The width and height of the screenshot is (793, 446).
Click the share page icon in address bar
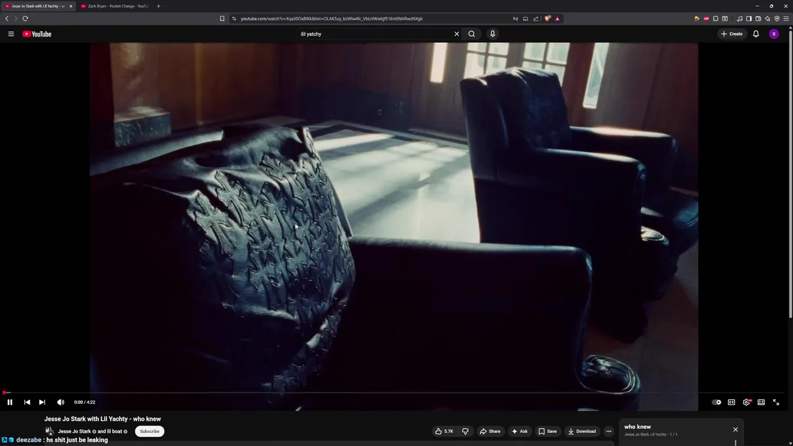point(536,19)
